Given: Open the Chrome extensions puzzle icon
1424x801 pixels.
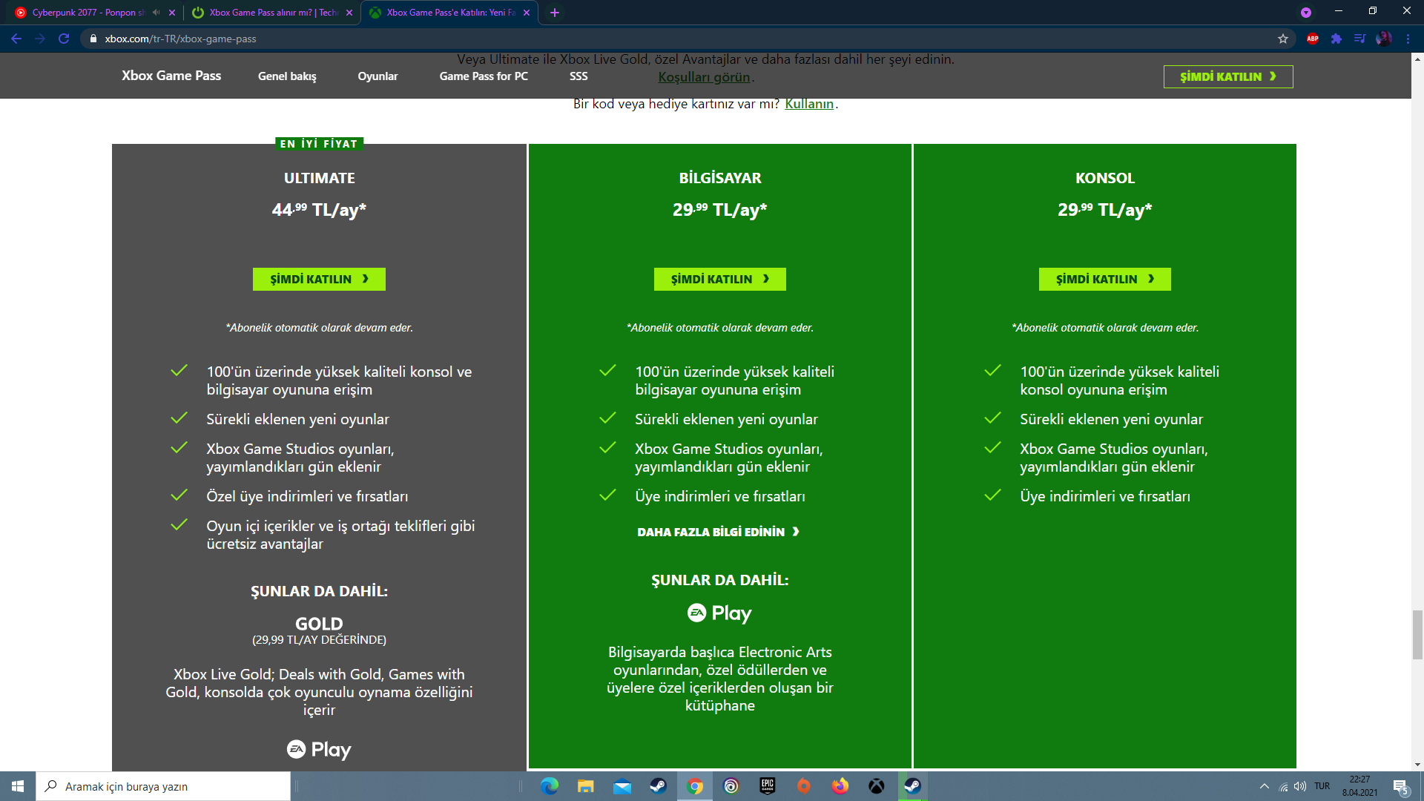Looking at the screenshot, I should [x=1336, y=39].
